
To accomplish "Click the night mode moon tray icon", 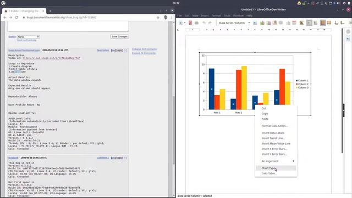I will coord(326,3).
